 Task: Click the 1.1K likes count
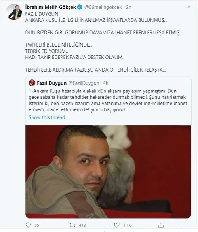click(x=127, y=225)
